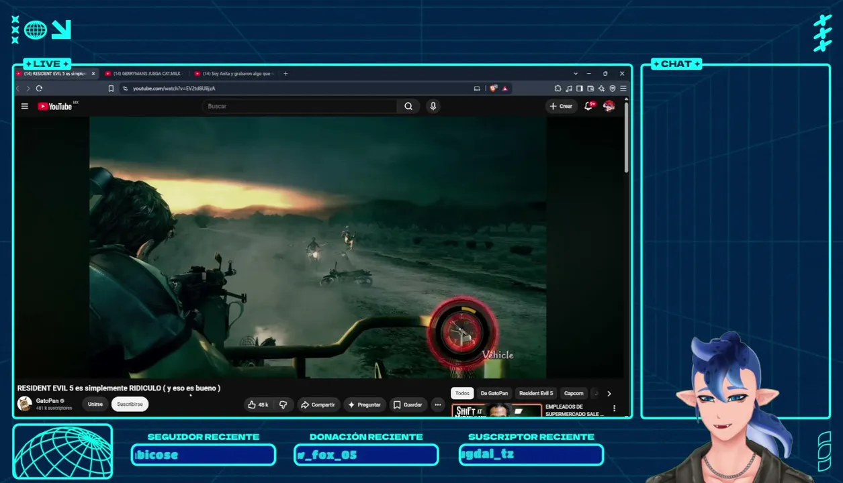Click the Crear button
Viewport: 843px width, 483px height.
point(562,106)
